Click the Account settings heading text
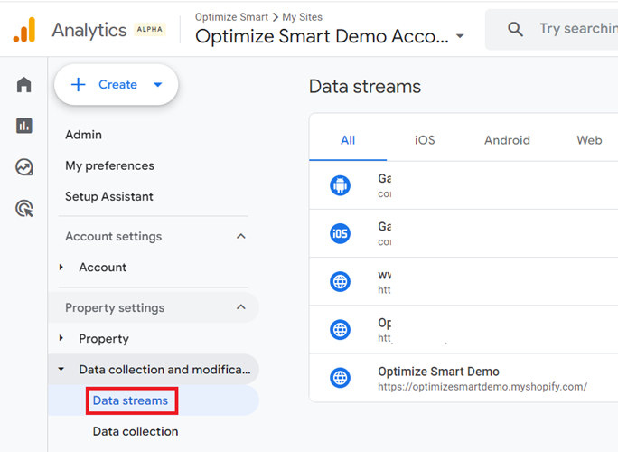618x452 pixels. click(114, 236)
